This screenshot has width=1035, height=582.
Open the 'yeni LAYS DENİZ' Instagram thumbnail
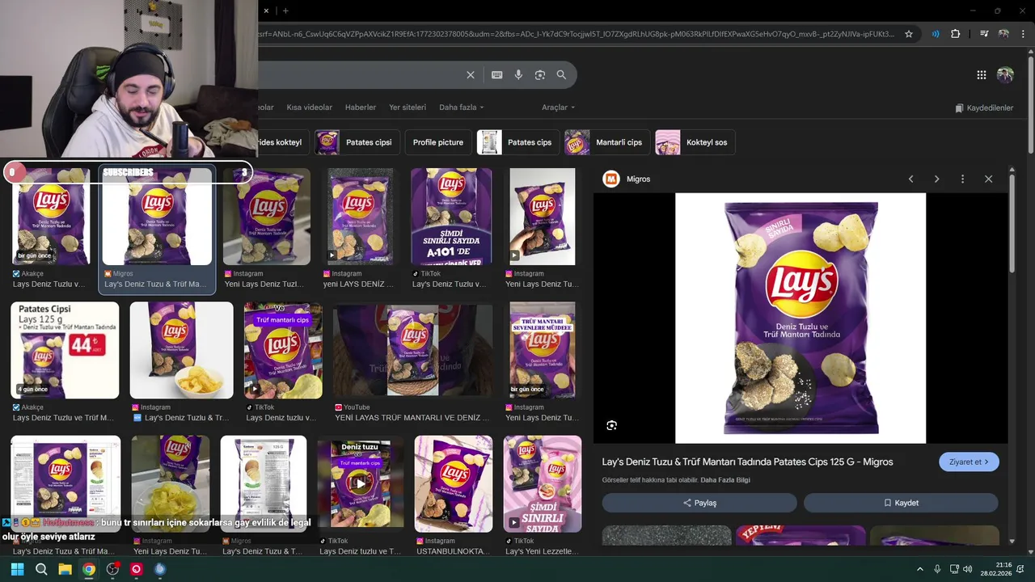(x=361, y=217)
